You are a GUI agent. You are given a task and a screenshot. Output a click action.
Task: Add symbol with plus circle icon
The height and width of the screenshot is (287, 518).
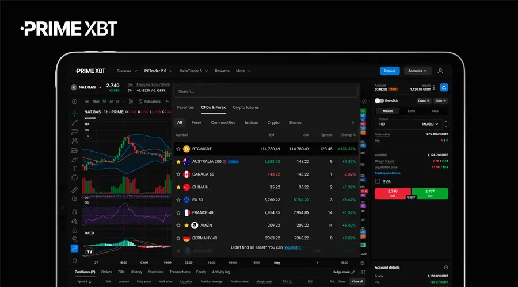[74, 102]
